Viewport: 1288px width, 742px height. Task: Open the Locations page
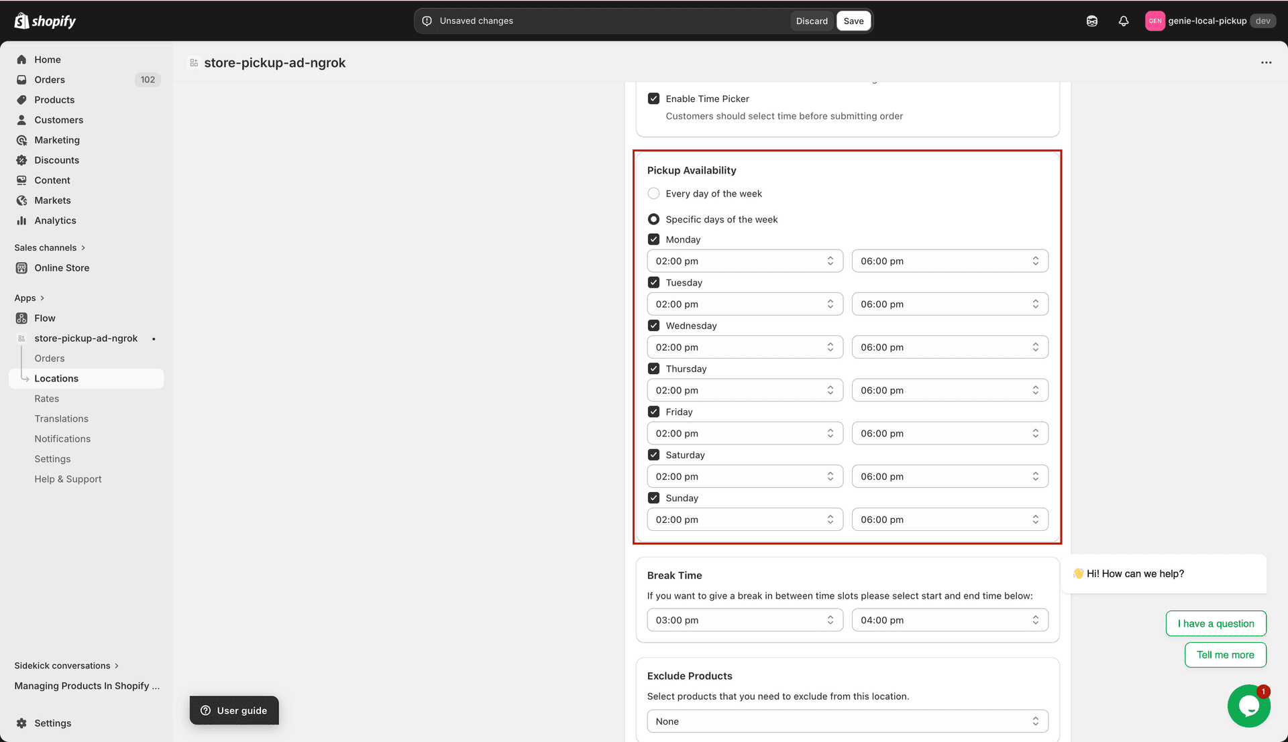[56, 378]
